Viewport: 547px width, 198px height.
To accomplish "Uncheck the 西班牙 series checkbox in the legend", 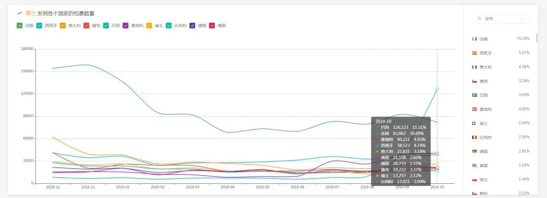I will 39,25.
